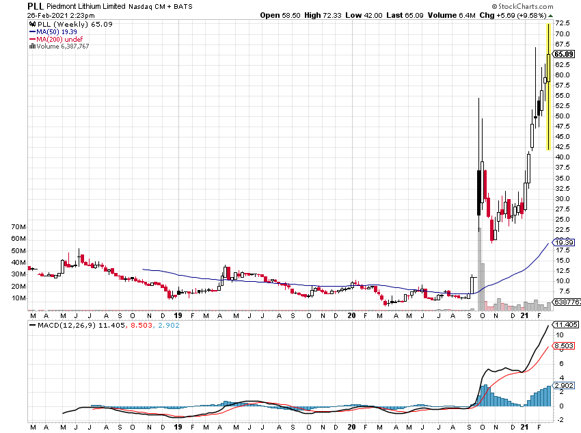The image size is (581, 433).
Task: Click the Low 42.00 value
Action: click(x=364, y=15)
